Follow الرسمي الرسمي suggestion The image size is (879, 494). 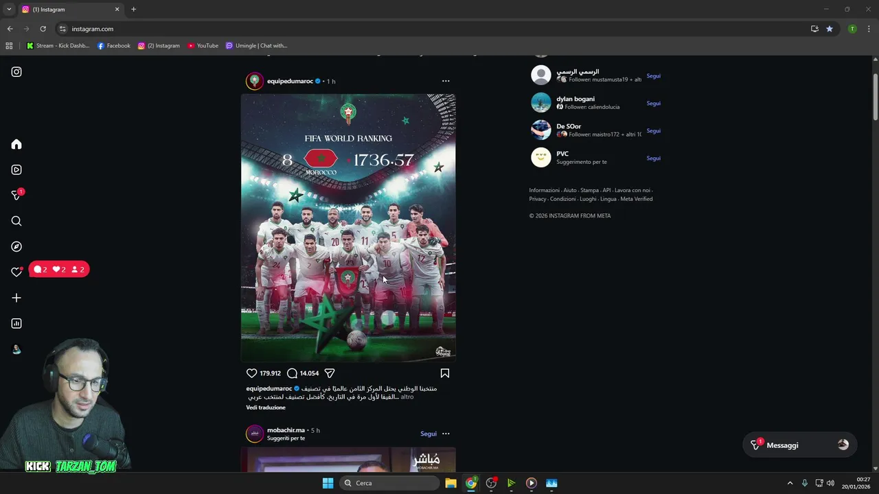click(653, 75)
